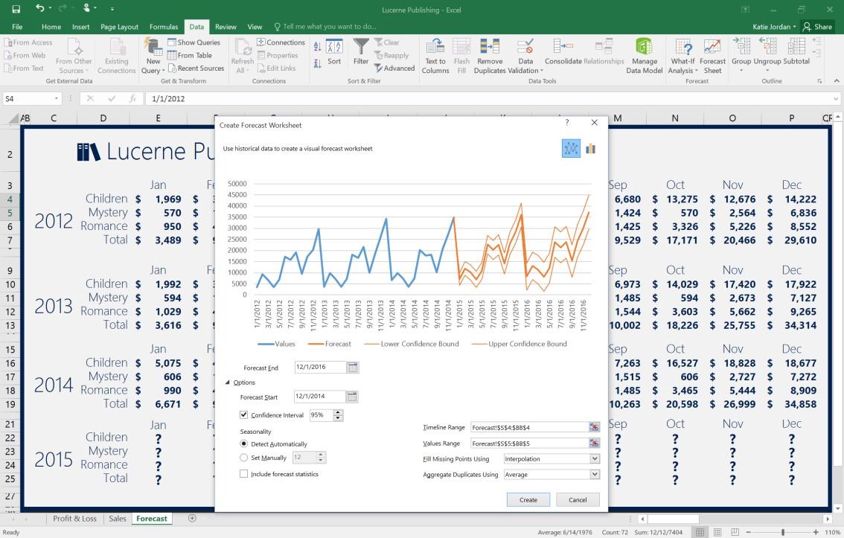Open Aggregate Duplicates Using dropdown
This screenshot has width=844, height=538.
pyautogui.click(x=594, y=475)
